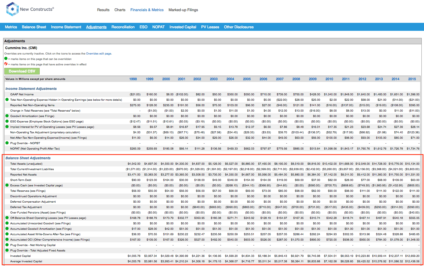424x266 pixels.
Task: Click the 2011 year column header
Action: coord(346,79)
